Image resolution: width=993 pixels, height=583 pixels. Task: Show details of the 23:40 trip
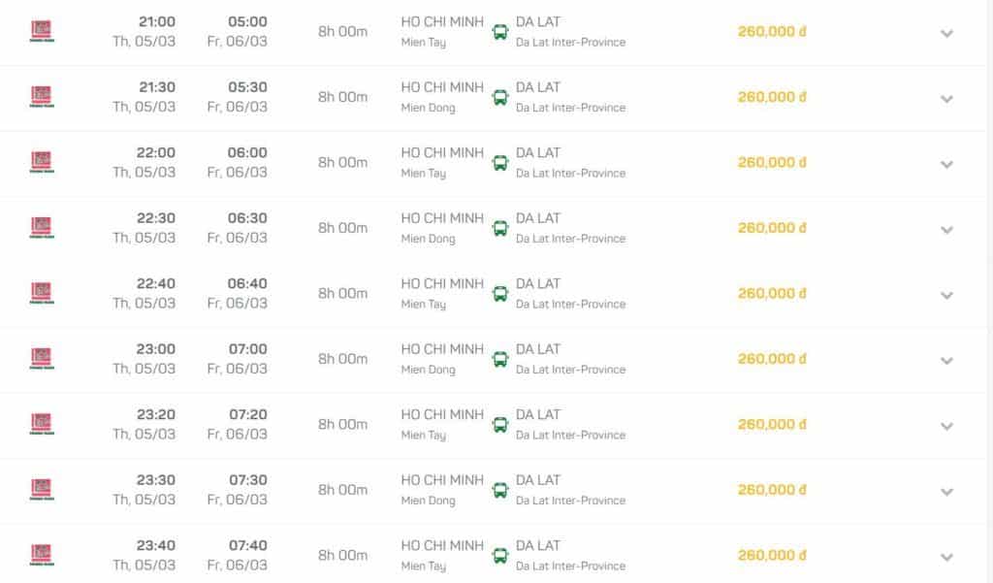click(946, 558)
